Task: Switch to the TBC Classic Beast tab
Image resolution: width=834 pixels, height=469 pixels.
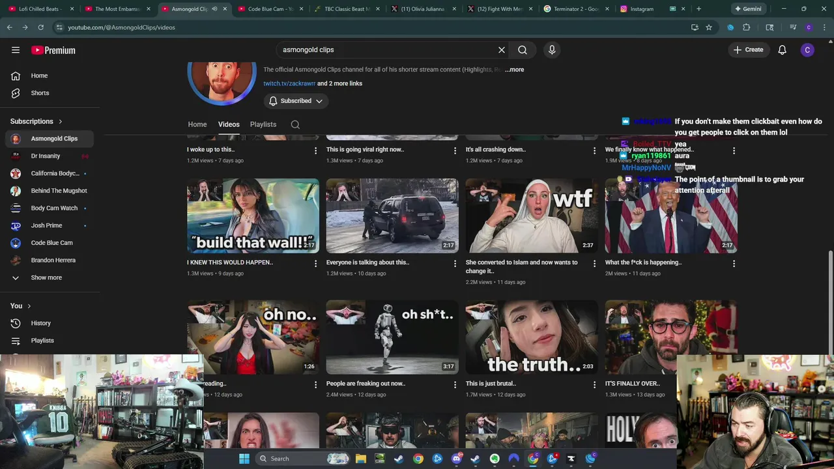Action: [x=347, y=9]
